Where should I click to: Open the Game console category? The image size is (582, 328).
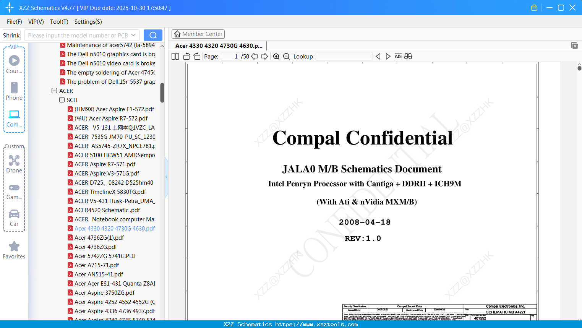pos(14,191)
